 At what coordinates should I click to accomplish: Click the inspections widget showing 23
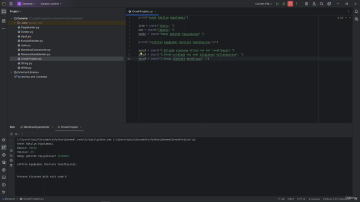point(340,18)
